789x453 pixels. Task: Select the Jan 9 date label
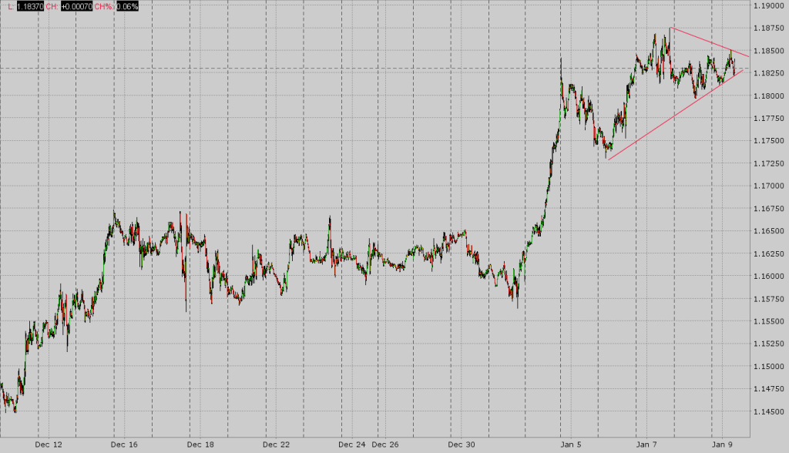[x=723, y=445]
